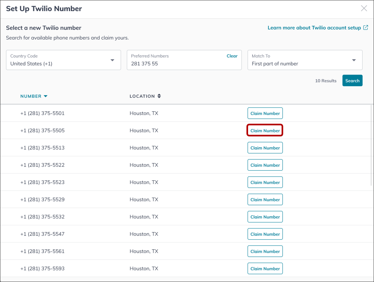Click the external link icon beside Twilio setup
Image resolution: width=374 pixels, height=282 pixels.
pyautogui.click(x=365, y=28)
